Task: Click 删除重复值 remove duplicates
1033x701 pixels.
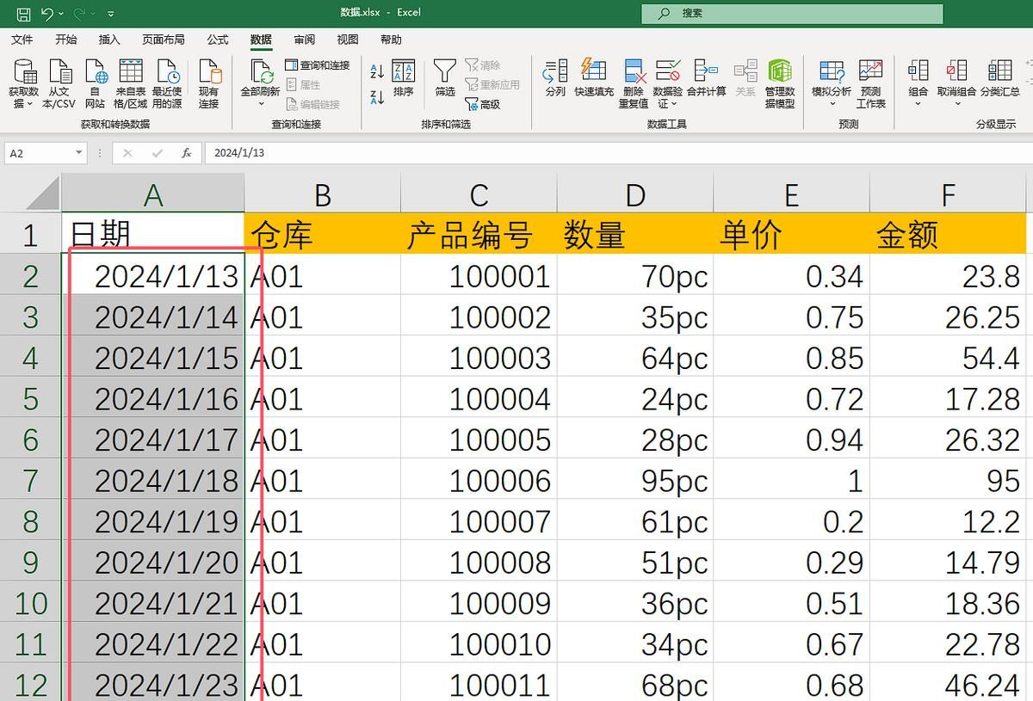Action: coord(634,84)
